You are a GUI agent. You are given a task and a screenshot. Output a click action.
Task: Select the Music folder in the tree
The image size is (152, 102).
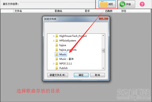[x=61, y=54]
